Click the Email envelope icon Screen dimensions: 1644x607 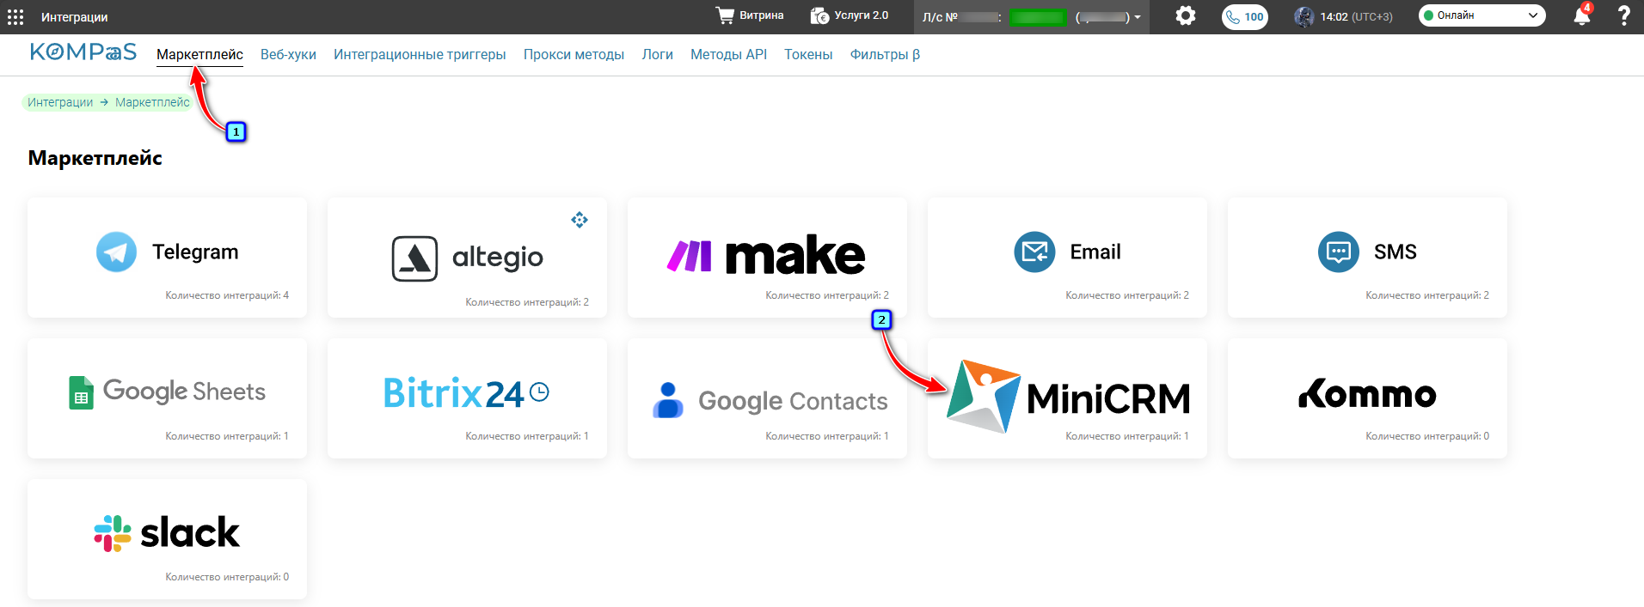point(1034,252)
